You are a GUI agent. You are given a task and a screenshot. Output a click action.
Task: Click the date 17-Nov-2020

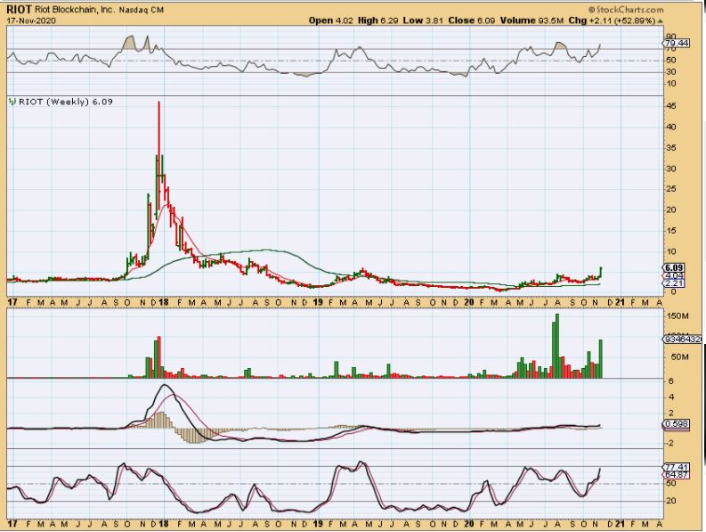pos(31,20)
